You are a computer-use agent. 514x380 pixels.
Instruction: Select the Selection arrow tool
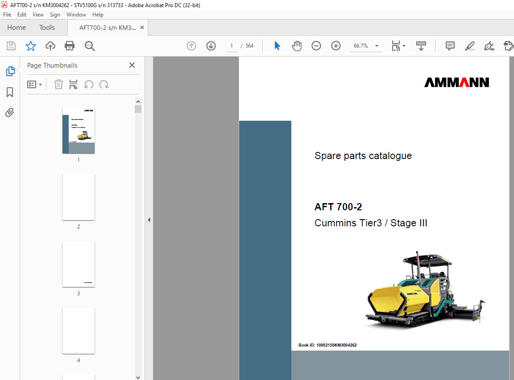coord(277,46)
